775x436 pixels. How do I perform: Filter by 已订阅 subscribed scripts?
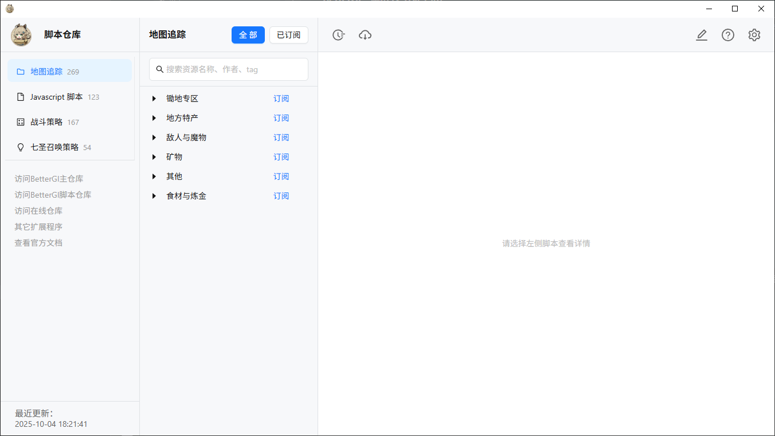click(288, 35)
